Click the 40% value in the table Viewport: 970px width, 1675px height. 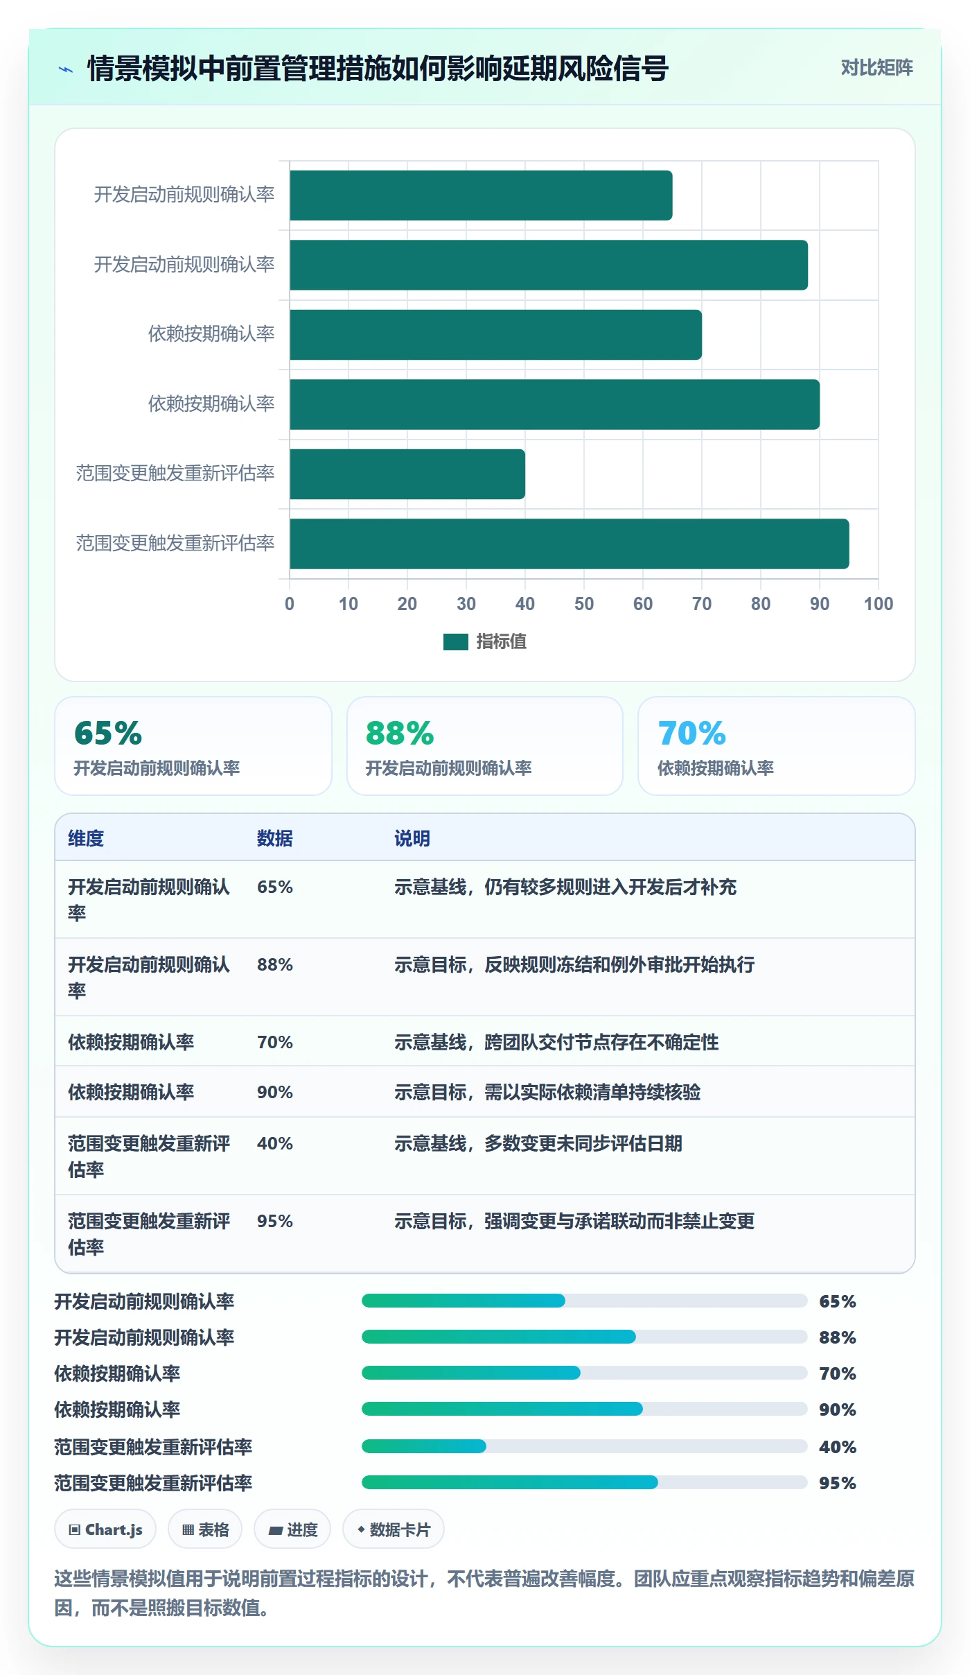(x=275, y=1143)
